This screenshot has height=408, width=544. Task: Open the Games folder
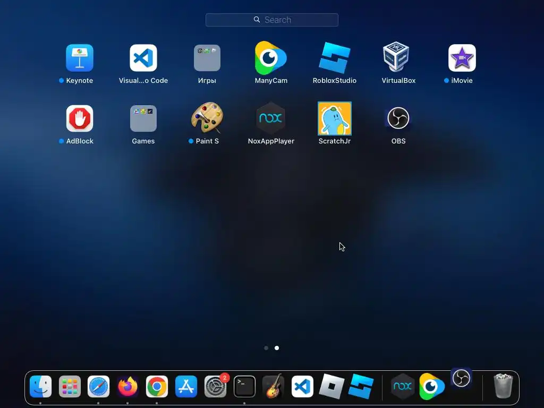click(x=143, y=118)
